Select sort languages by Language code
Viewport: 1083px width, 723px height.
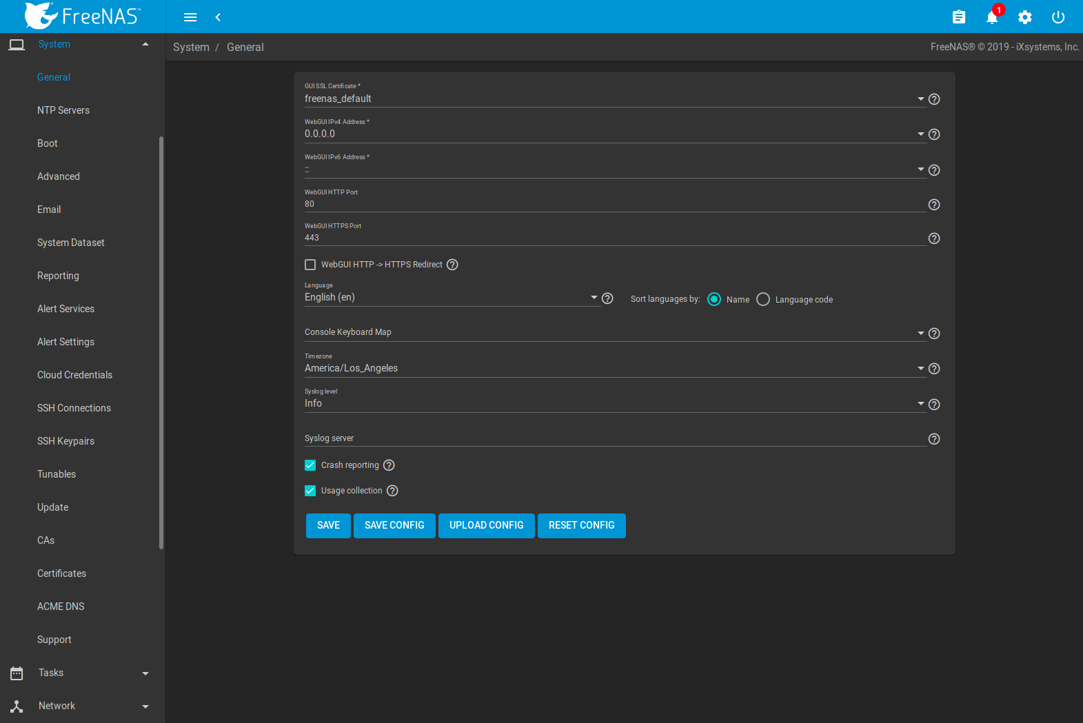pyautogui.click(x=763, y=299)
